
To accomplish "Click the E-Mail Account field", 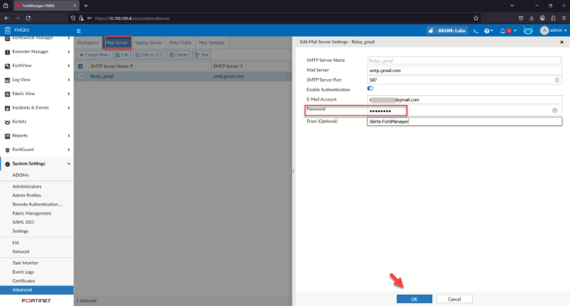I will 464,99.
